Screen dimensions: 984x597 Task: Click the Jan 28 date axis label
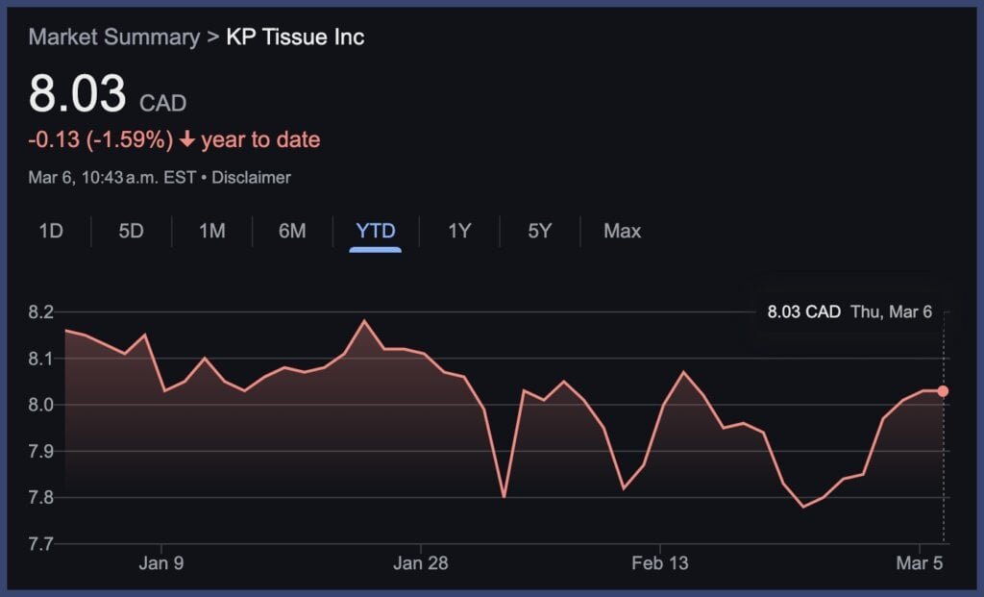(x=421, y=563)
